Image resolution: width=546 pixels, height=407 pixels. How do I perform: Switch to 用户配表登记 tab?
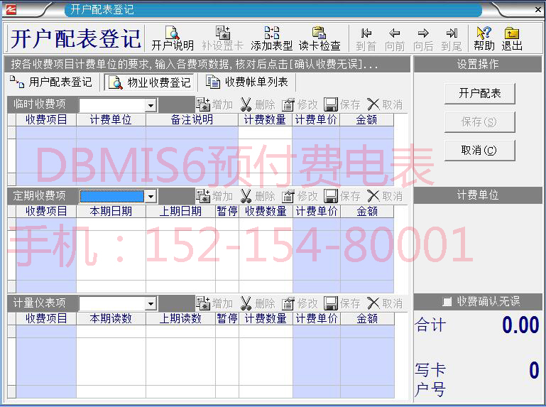pos(51,82)
